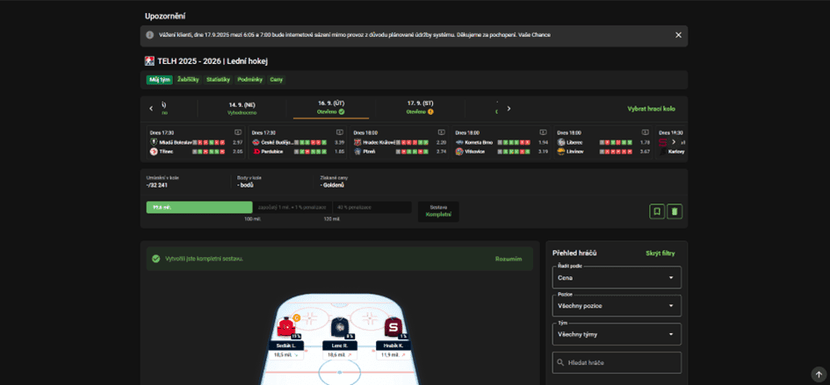
Task: Click captain badge on Sedlák L.
Action: pyautogui.click(x=297, y=317)
